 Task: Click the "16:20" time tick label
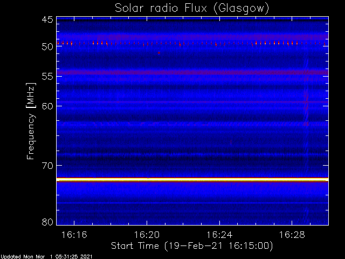tap(147, 235)
